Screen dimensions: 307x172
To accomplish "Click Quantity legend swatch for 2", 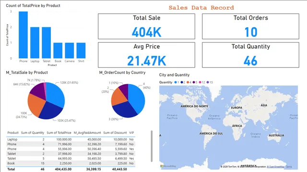I will [182, 82].
